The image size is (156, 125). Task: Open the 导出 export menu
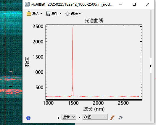(56, 14)
